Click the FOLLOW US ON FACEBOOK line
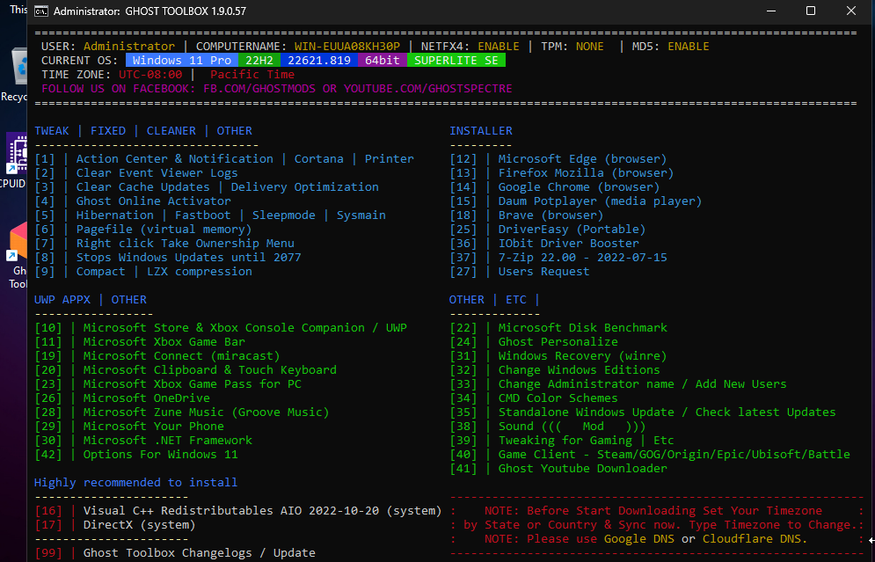875x562 pixels. [x=277, y=89]
